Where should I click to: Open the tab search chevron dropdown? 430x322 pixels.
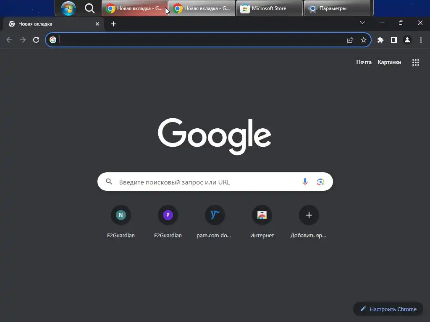pyautogui.click(x=362, y=23)
